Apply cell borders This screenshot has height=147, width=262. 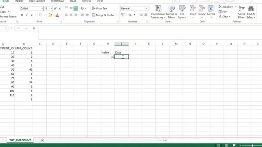coord(41,15)
